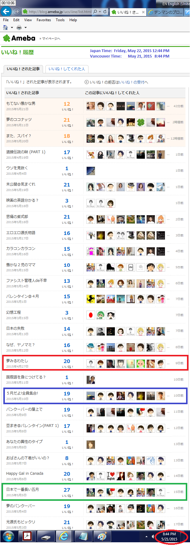
Task: Open the Favorites menu
Action: [44, 20]
